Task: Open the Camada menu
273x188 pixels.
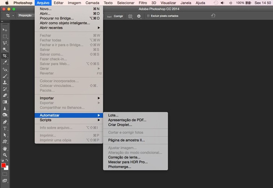Action: (92, 3)
